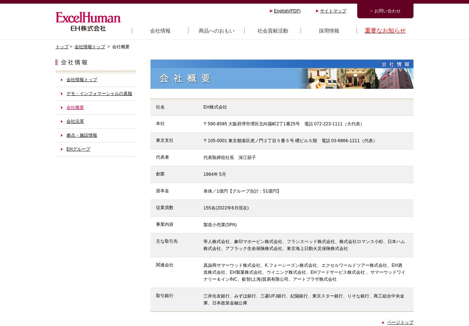Select デモ・インフォマーシャルの真髄 in the sidebar
This screenshot has width=469, height=326.
pos(99,94)
